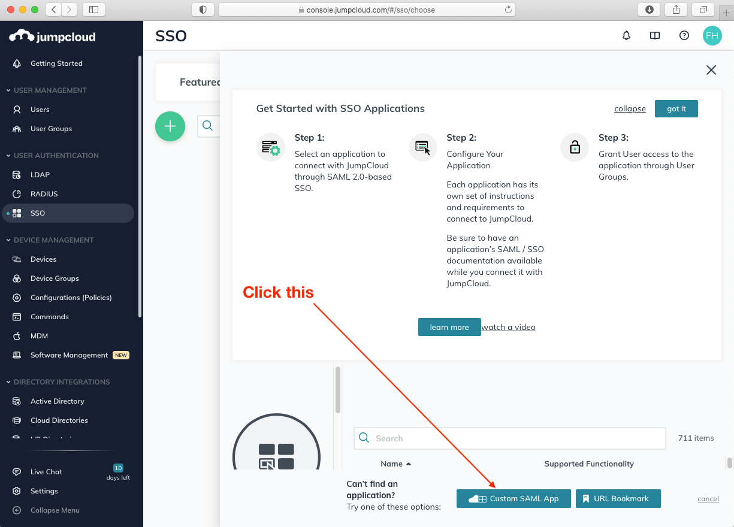Click the 10 days left badge
Image resolution: width=734 pixels, height=527 pixels.
118,472
